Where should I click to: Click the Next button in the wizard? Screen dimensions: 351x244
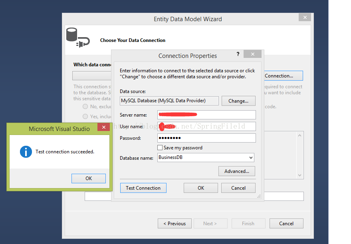[x=210, y=223]
